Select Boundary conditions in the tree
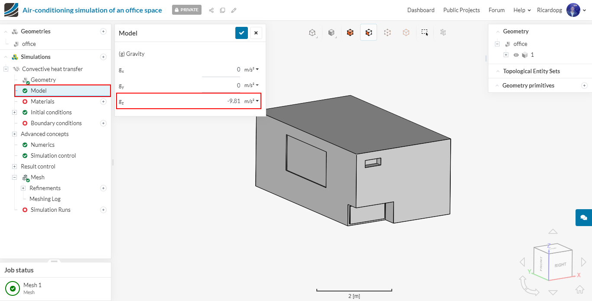 [x=56, y=123]
